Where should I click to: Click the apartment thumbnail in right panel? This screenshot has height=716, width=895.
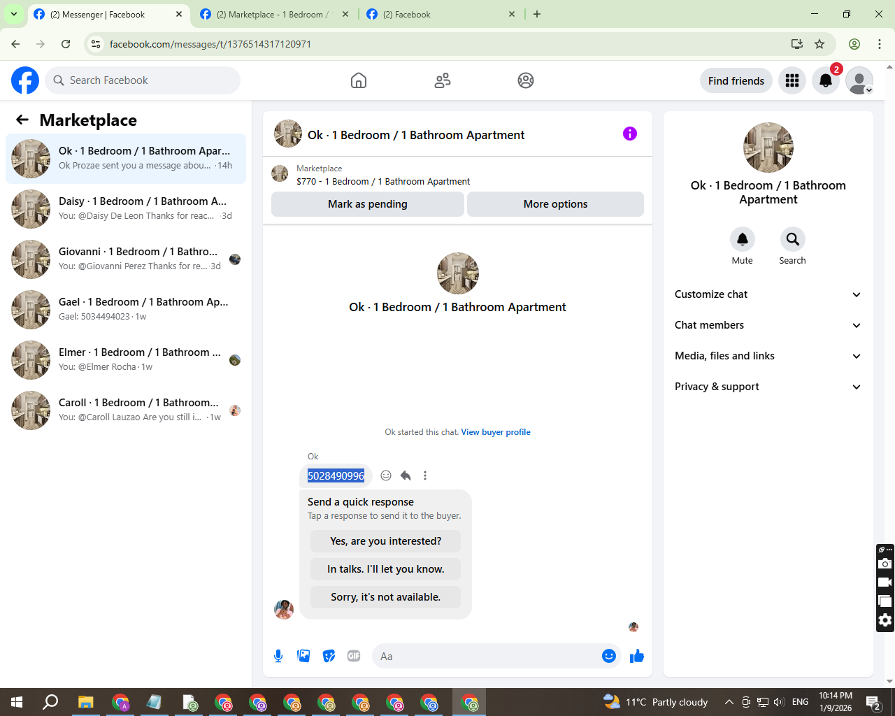(x=768, y=148)
